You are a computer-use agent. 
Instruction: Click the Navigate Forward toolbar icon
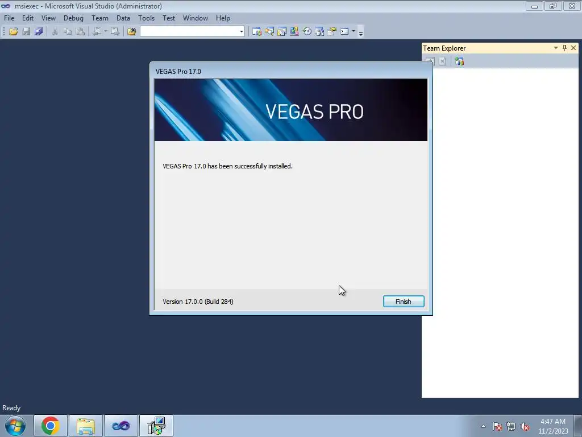115,32
